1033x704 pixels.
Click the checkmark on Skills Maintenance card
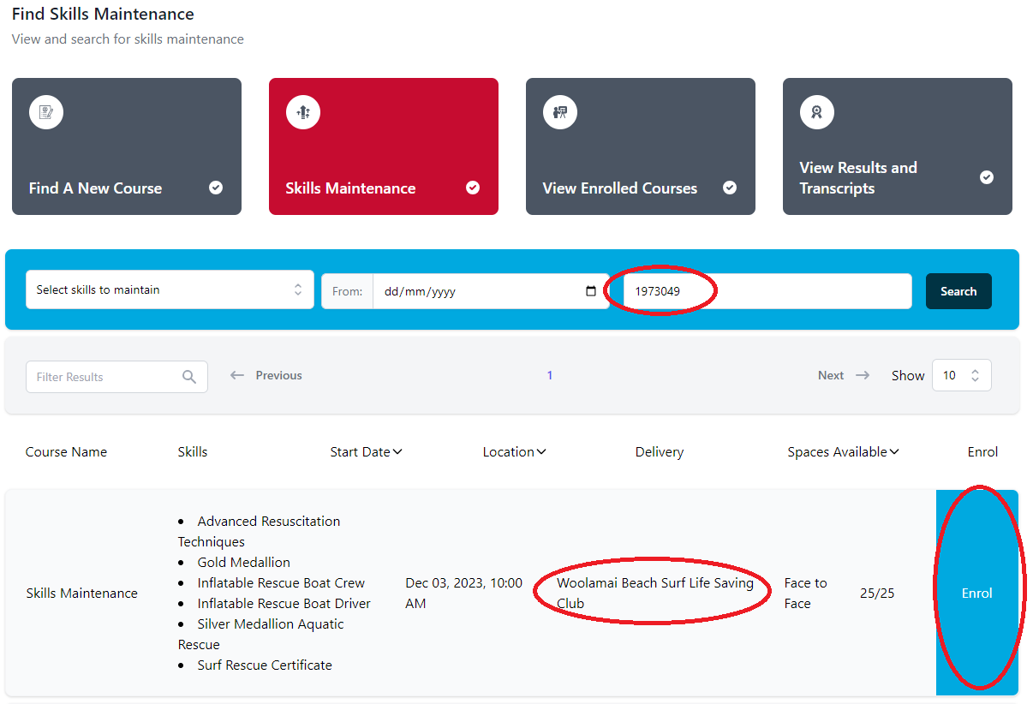click(473, 188)
